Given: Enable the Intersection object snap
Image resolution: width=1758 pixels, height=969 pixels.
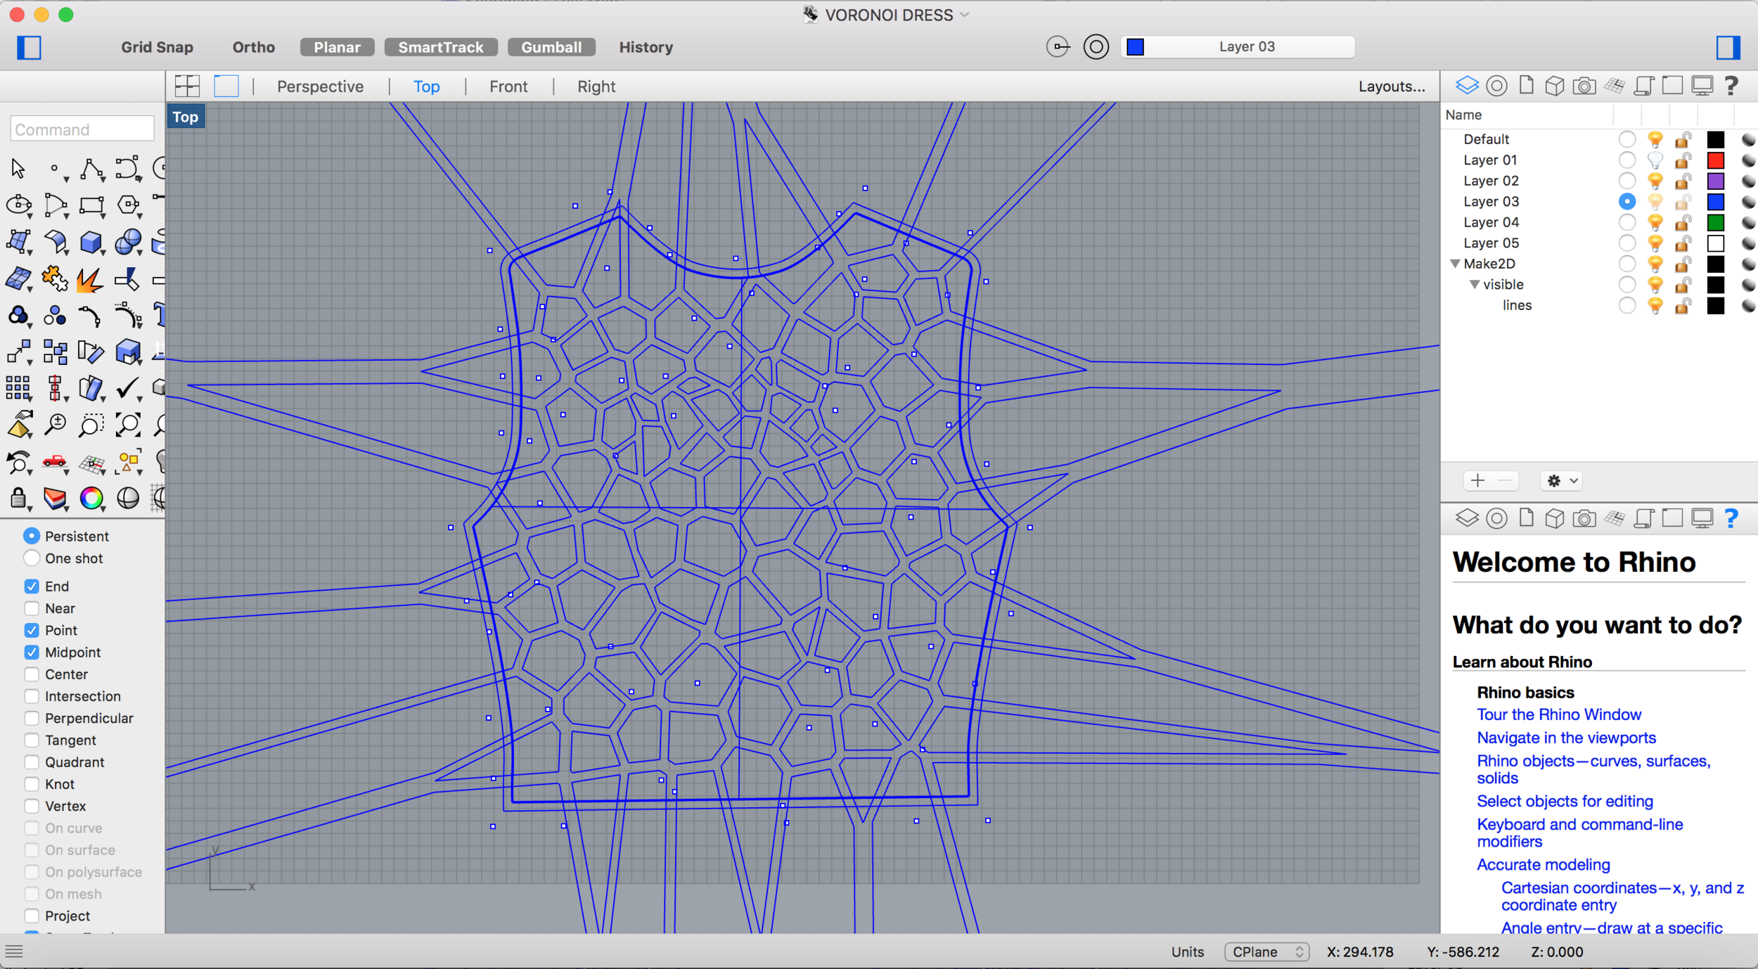Looking at the screenshot, I should pos(32,696).
